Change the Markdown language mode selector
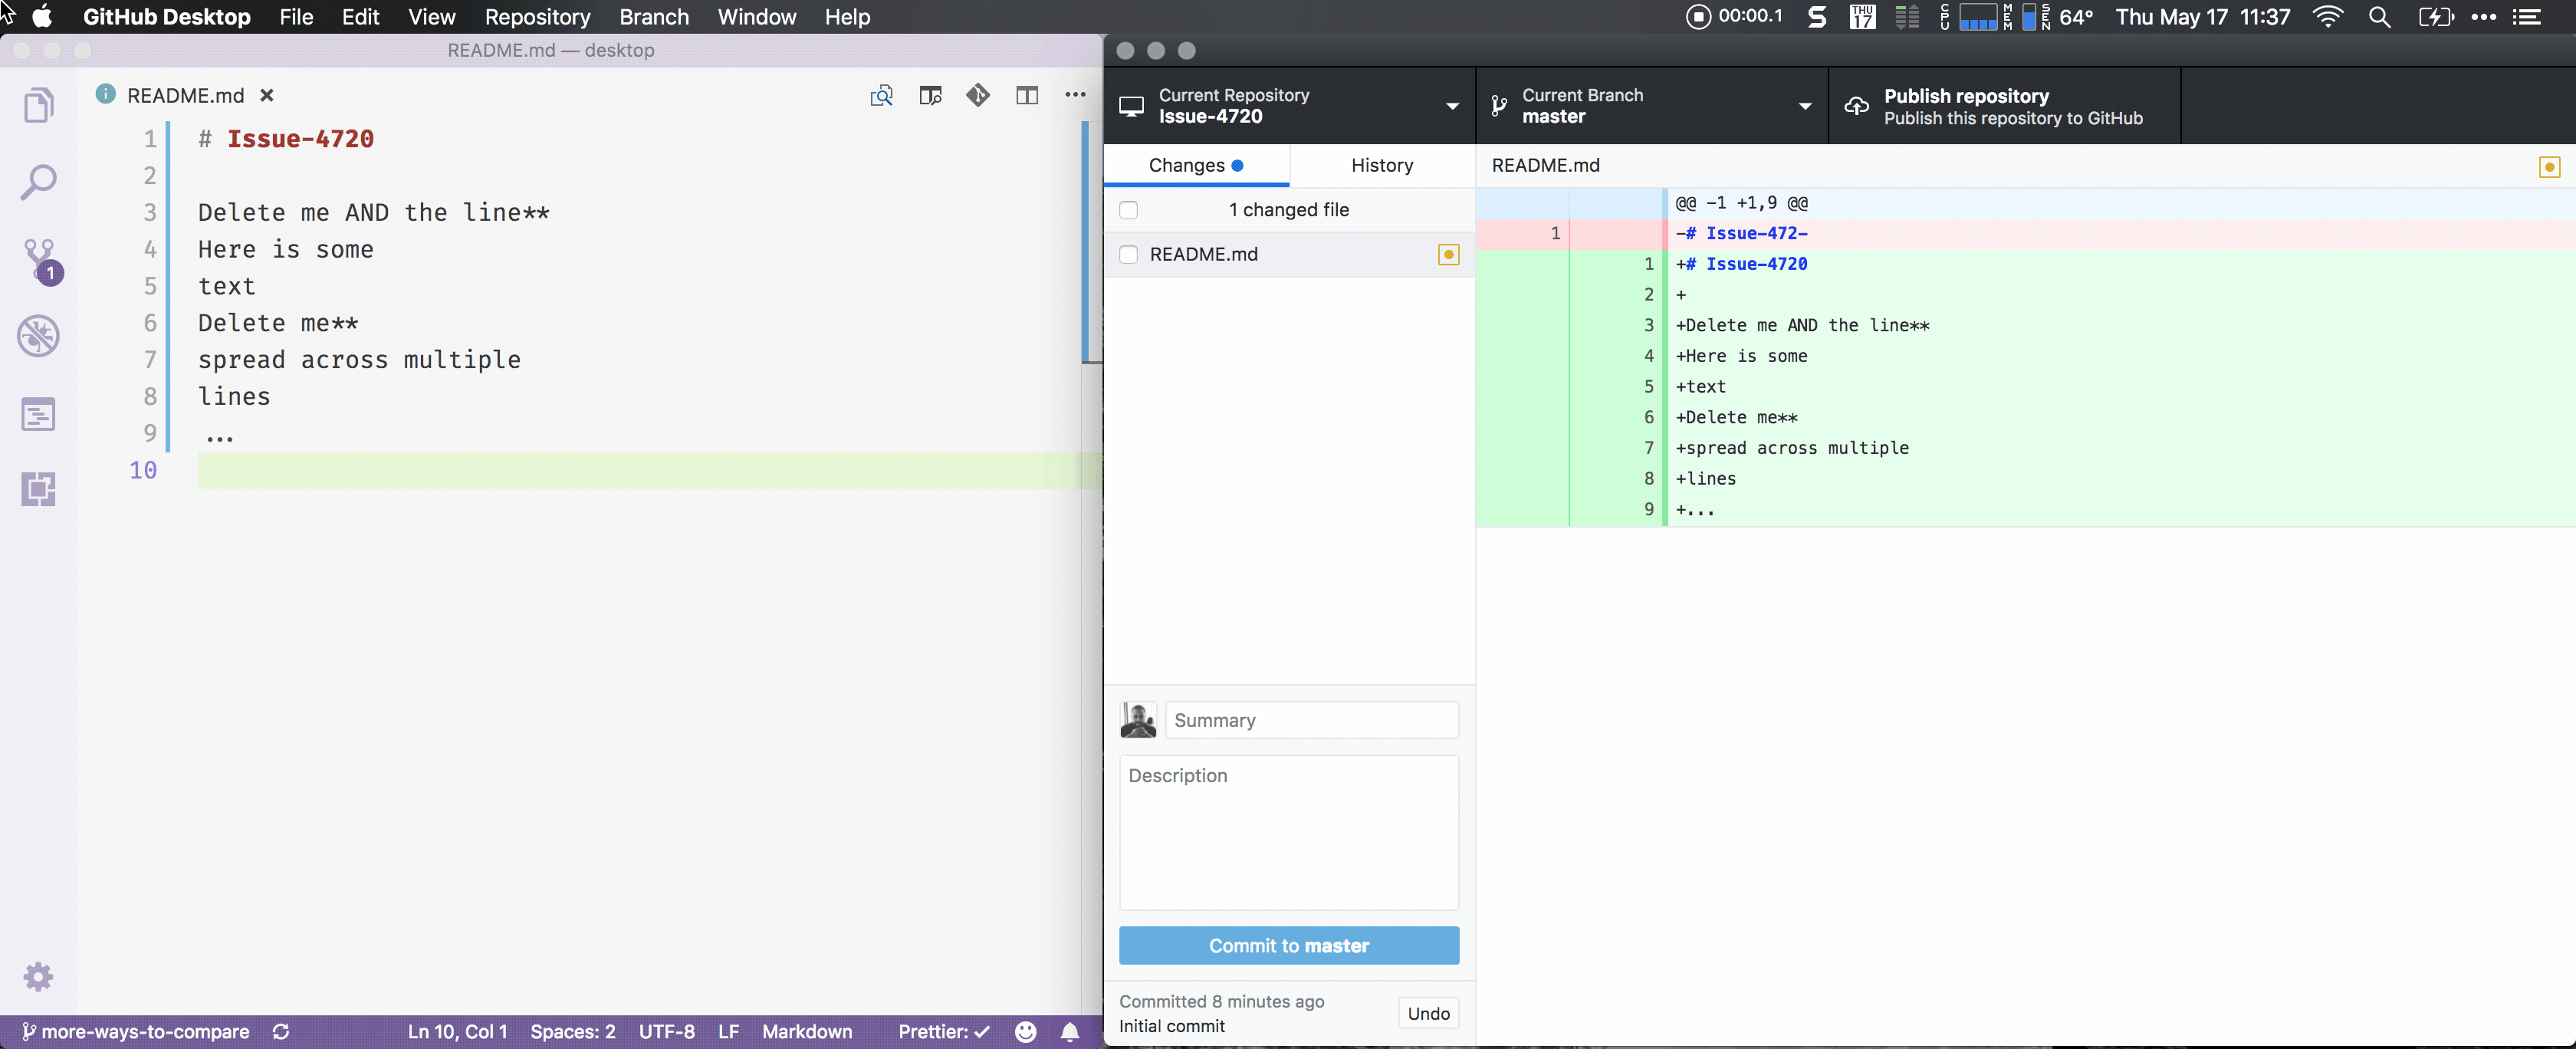Viewport: 2576px width, 1049px height. 806,1031
